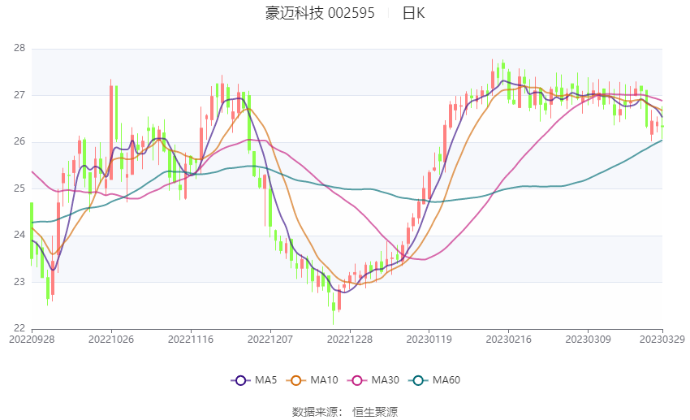The height and width of the screenshot is (420, 690).
Task: Select the 20221228 date on the x-axis
Action: (x=350, y=339)
